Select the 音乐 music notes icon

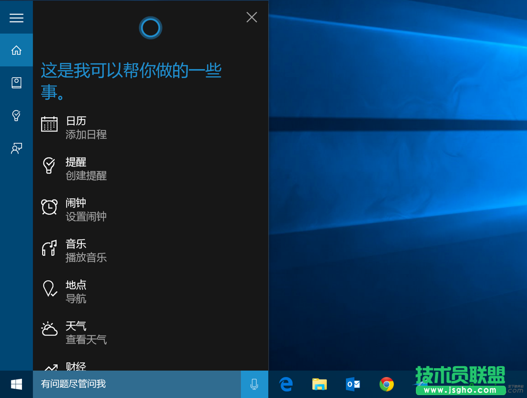coord(49,248)
